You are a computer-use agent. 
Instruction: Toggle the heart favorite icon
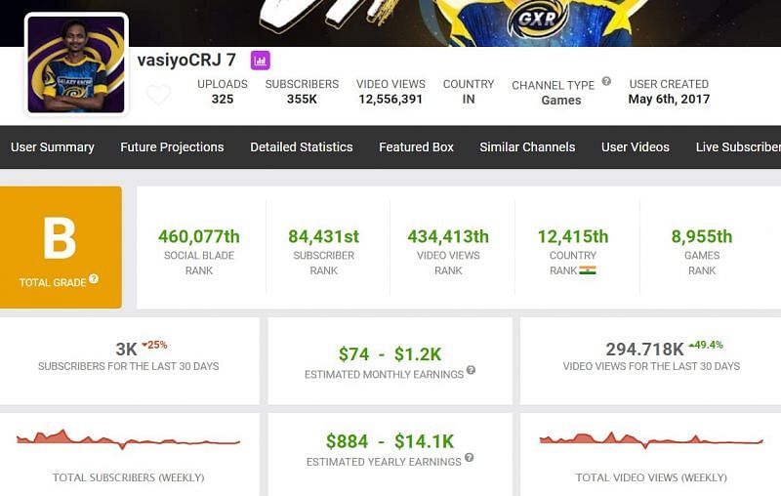[158, 95]
